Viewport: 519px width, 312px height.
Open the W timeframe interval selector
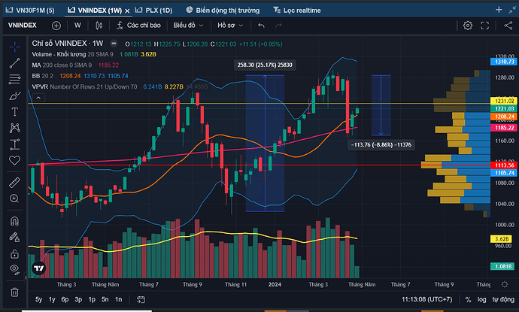77,25
